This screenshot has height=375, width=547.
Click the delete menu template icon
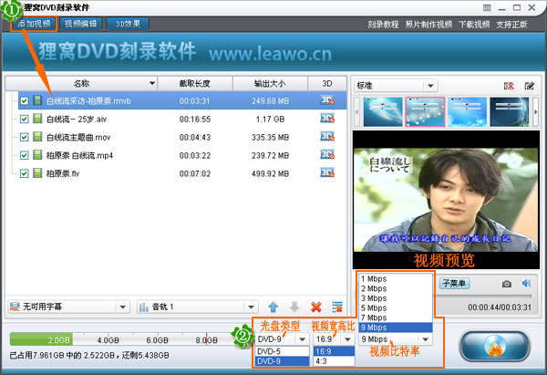coord(509,86)
